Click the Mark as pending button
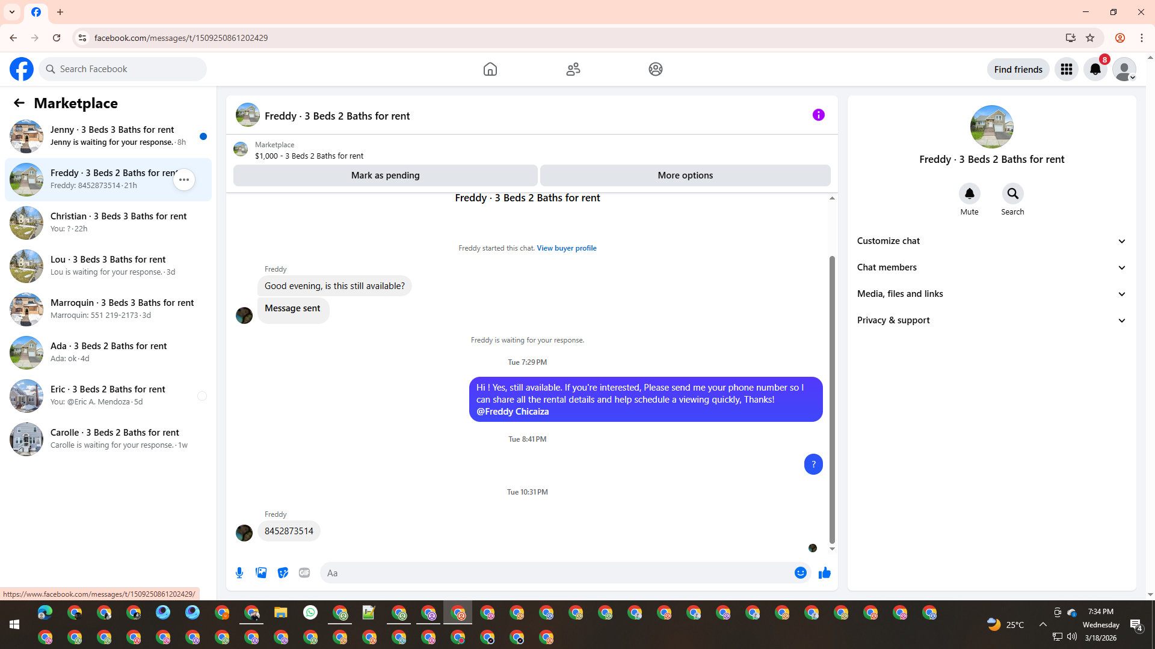The width and height of the screenshot is (1155, 649). coord(385,175)
